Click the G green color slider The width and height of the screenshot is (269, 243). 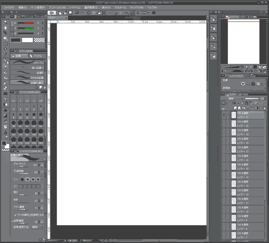coord(26,28)
